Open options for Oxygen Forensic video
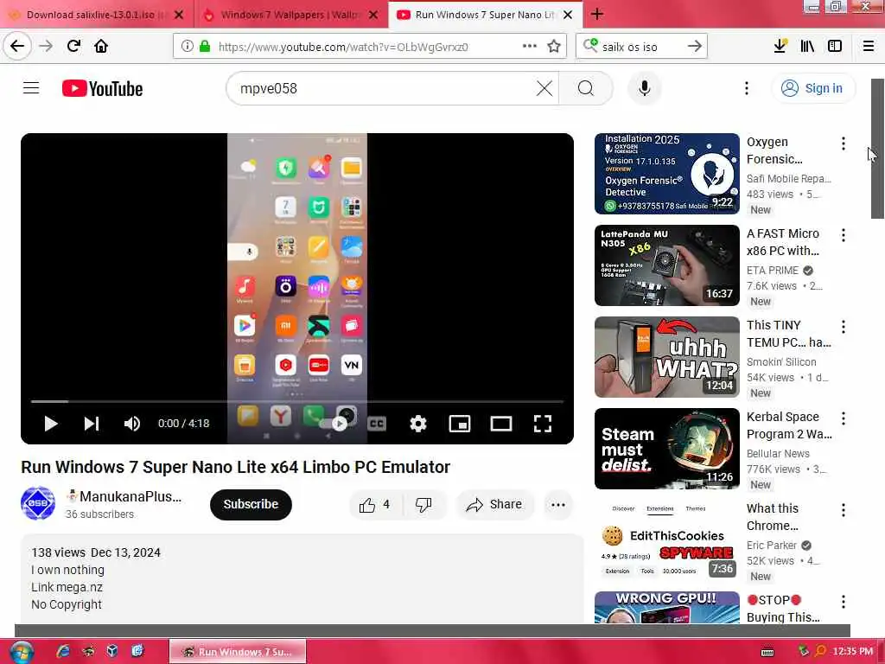This screenshot has height=664, width=885. [x=844, y=144]
